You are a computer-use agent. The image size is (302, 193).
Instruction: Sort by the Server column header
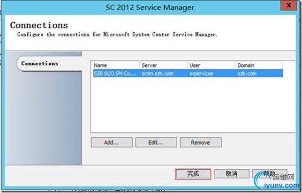coord(163,65)
